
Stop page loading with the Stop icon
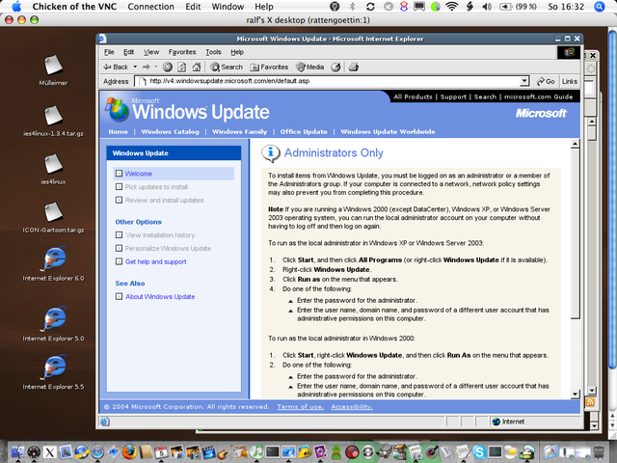click(168, 67)
